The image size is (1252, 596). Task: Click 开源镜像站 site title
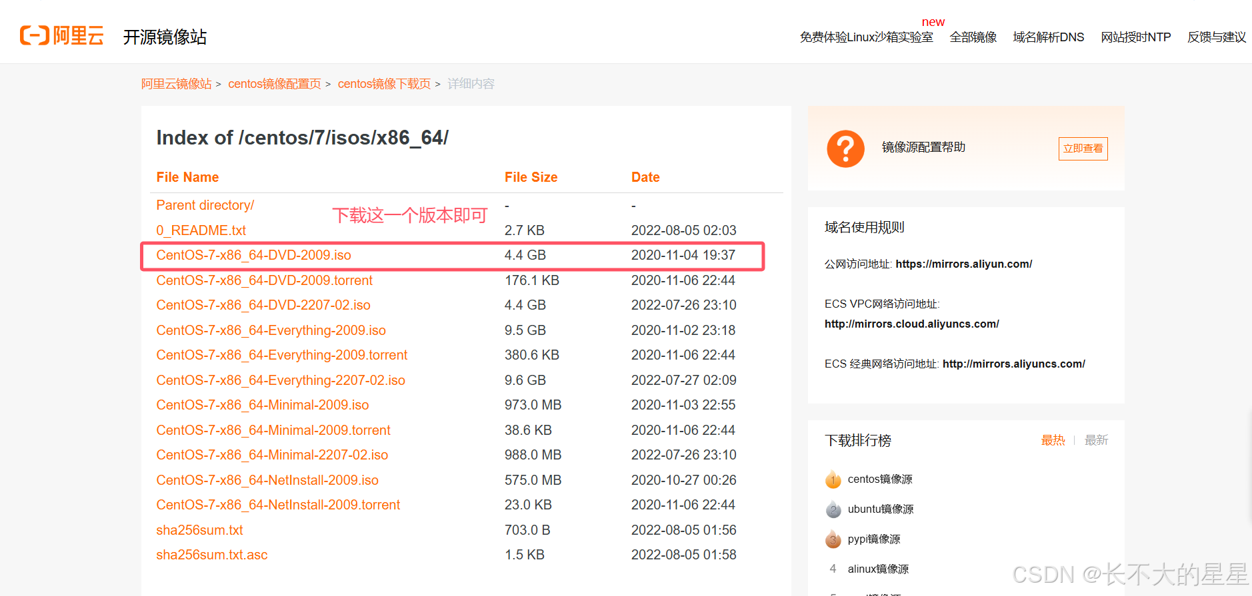point(165,37)
